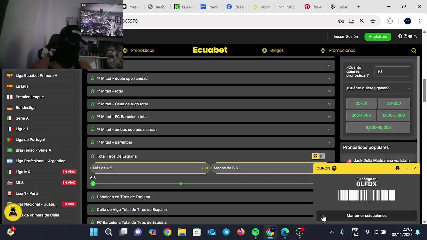Switch to the Pinterest browser tab
This screenshot has height=240, width=427.
pos(314,7)
